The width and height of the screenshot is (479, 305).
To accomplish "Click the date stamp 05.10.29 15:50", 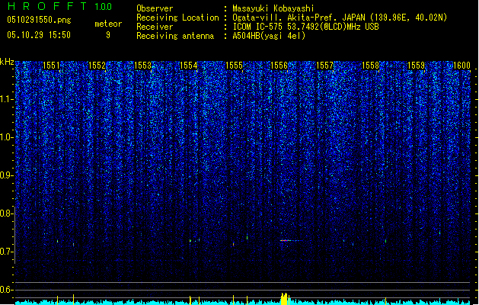I will 39,35.
